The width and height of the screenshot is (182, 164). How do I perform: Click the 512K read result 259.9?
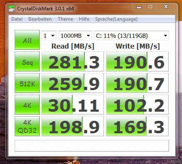pyautogui.click(x=73, y=83)
